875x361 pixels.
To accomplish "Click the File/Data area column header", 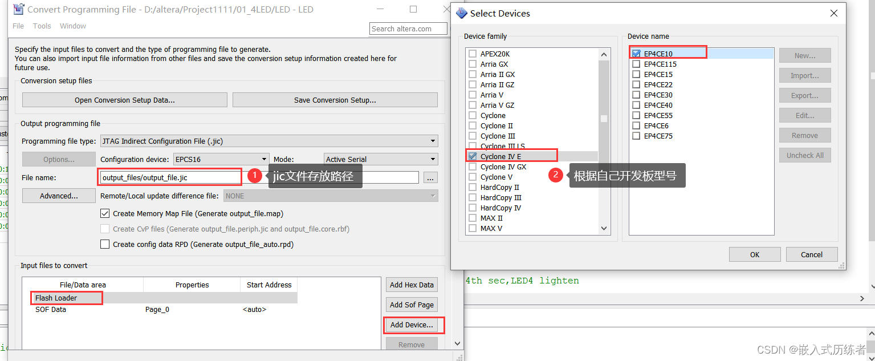I will coord(83,285).
